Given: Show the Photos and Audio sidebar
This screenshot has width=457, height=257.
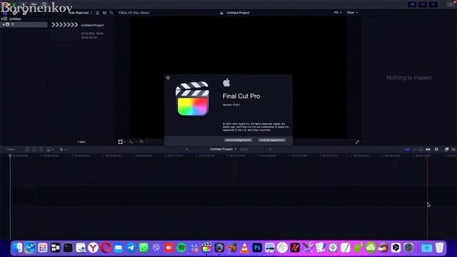Looking at the screenshot, I should 14,13.
